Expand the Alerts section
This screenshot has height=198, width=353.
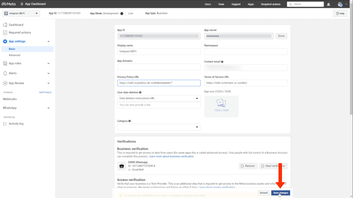[48, 73]
